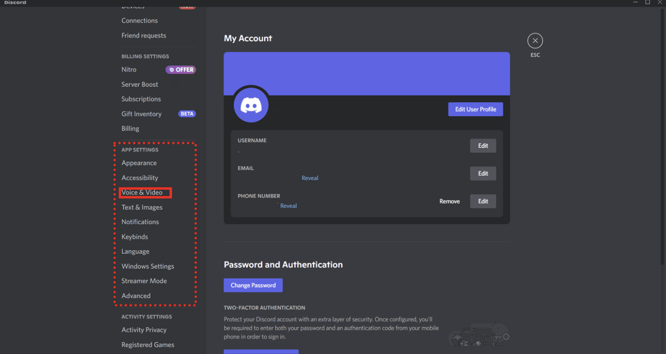This screenshot has width=666, height=354.
Task: Click the vertical scrollbar on the right
Action: point(662,137)
